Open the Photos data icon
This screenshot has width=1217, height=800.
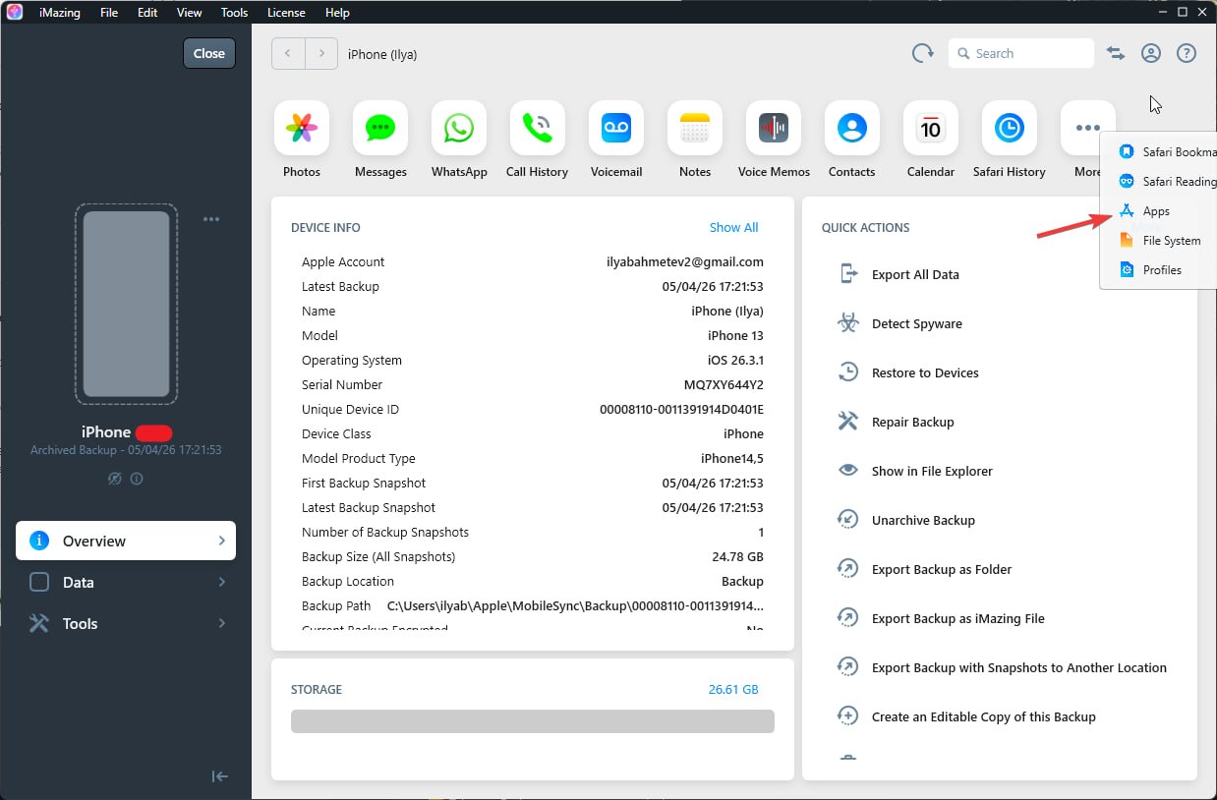click(x=302, y=128)
